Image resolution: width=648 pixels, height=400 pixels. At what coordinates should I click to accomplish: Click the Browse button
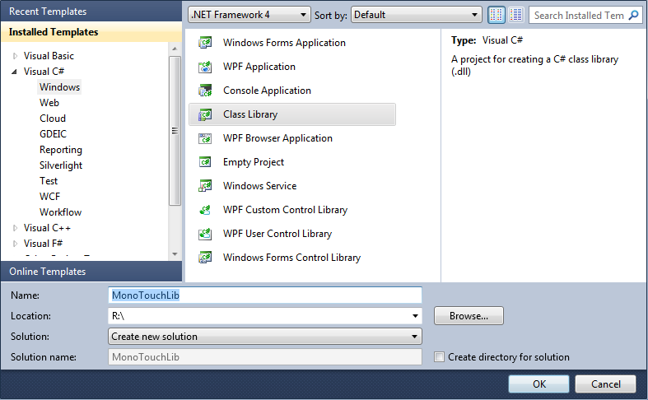tap(469, 315)
